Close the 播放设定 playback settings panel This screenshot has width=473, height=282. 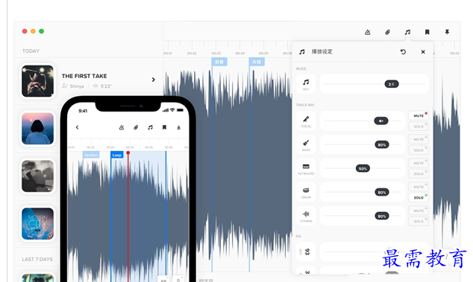[x=423, y=52]
